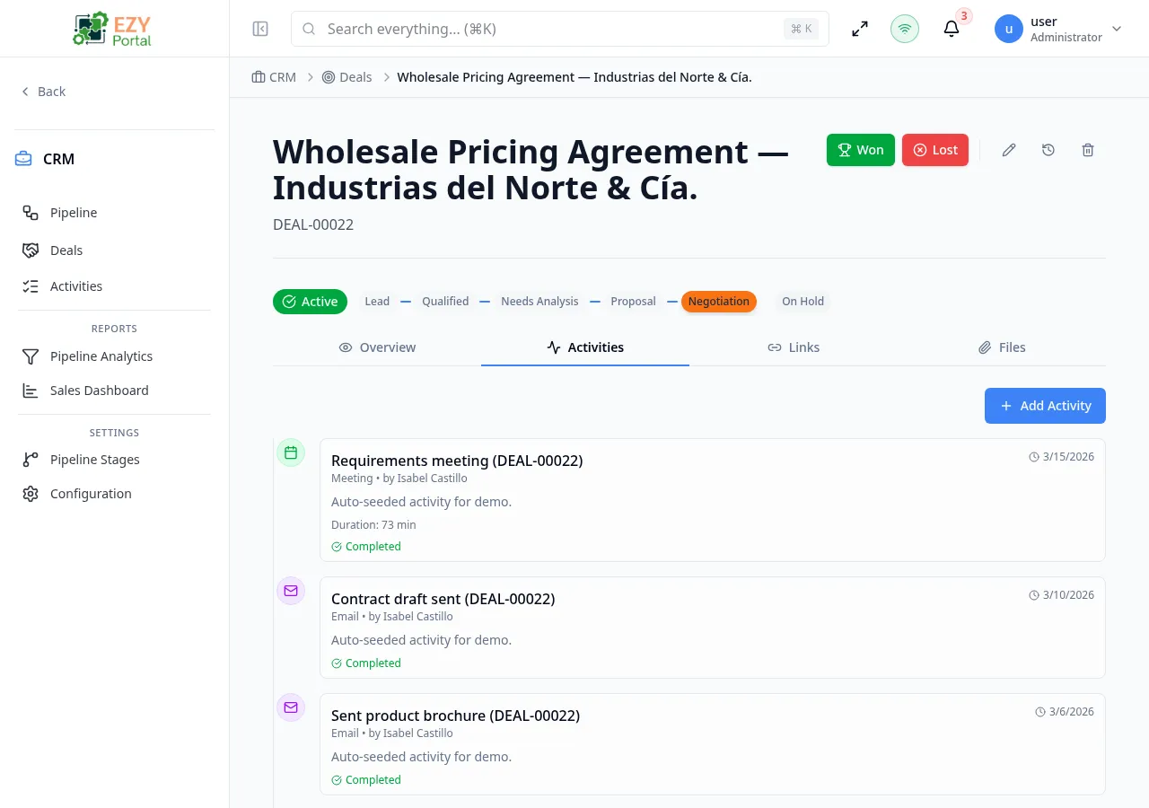Click Duration: 73 min text

coord(373,525)
